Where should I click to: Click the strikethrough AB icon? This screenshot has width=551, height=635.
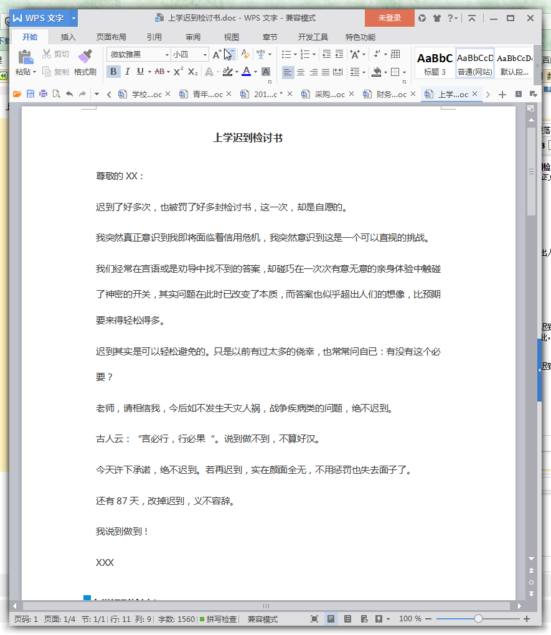[159, 72]
